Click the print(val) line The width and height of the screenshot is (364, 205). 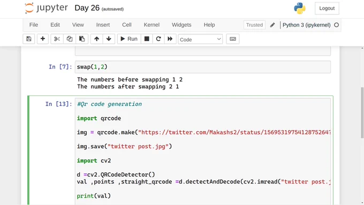(94, 196)
